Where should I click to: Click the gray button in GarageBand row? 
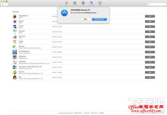[150, 16]
